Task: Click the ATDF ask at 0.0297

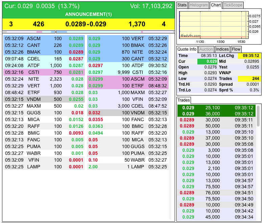Action: 128,65
